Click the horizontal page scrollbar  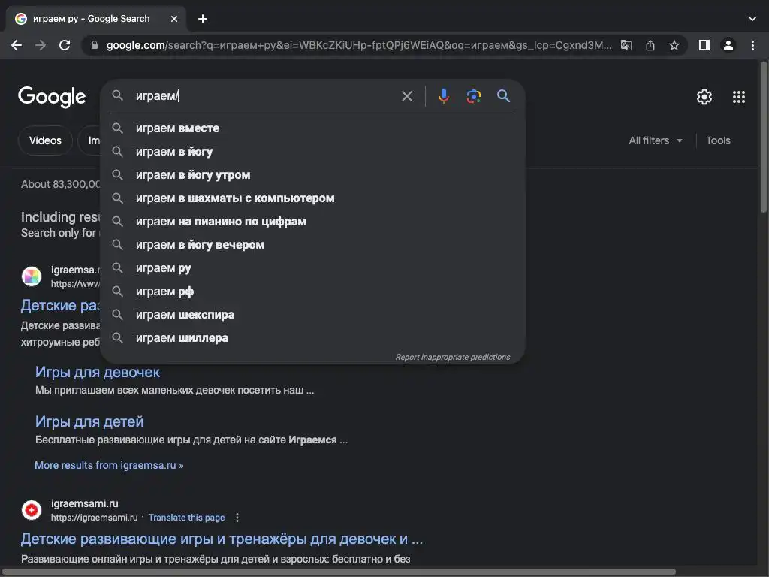(x=339, y=572)
